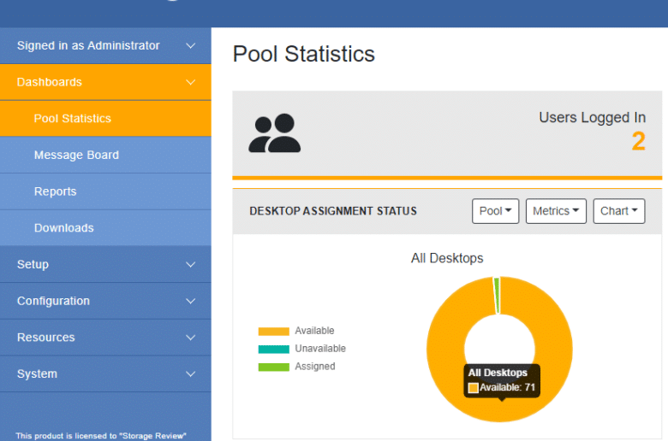Open the Pool dropdown
Image resolution: width=668 pixels, height=441 pixels.
point(495,211)
